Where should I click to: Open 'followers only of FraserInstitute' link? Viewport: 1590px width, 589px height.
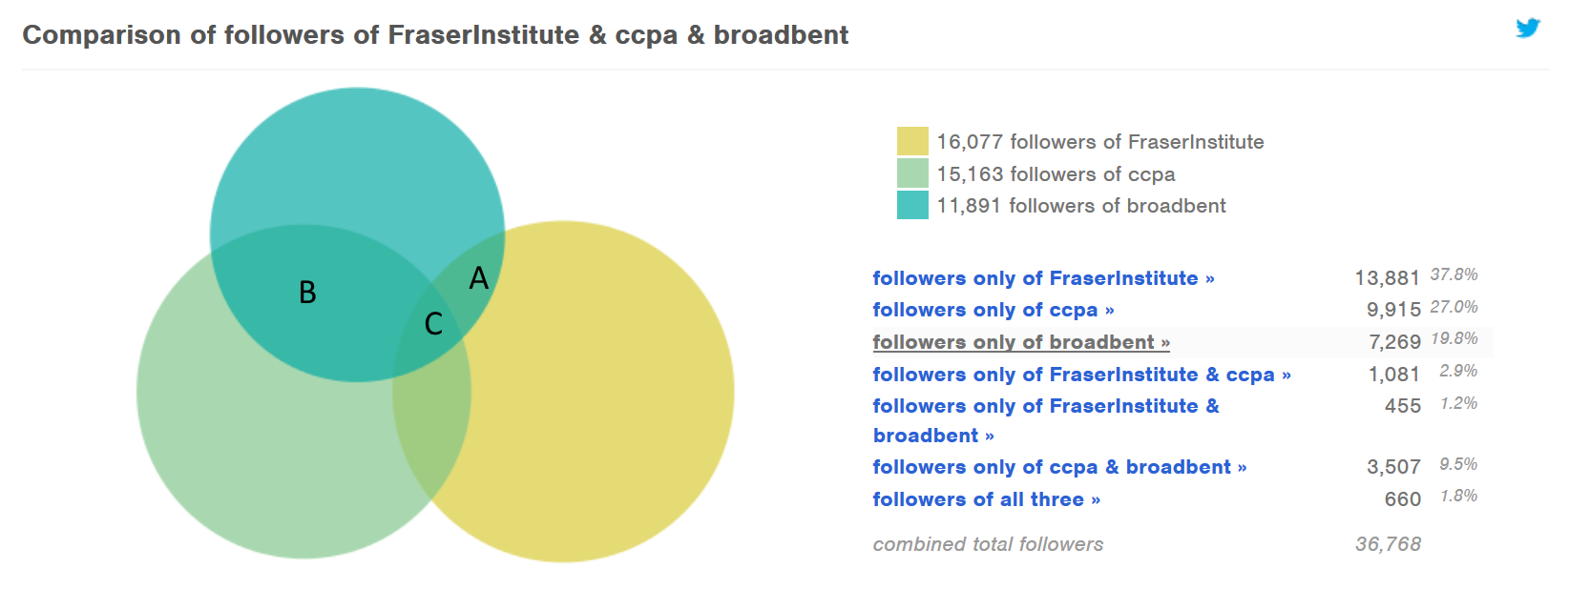tap(1043, 278)
